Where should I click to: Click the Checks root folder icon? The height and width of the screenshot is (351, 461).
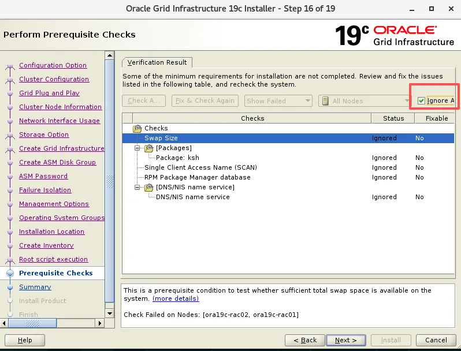coord(137,128)
